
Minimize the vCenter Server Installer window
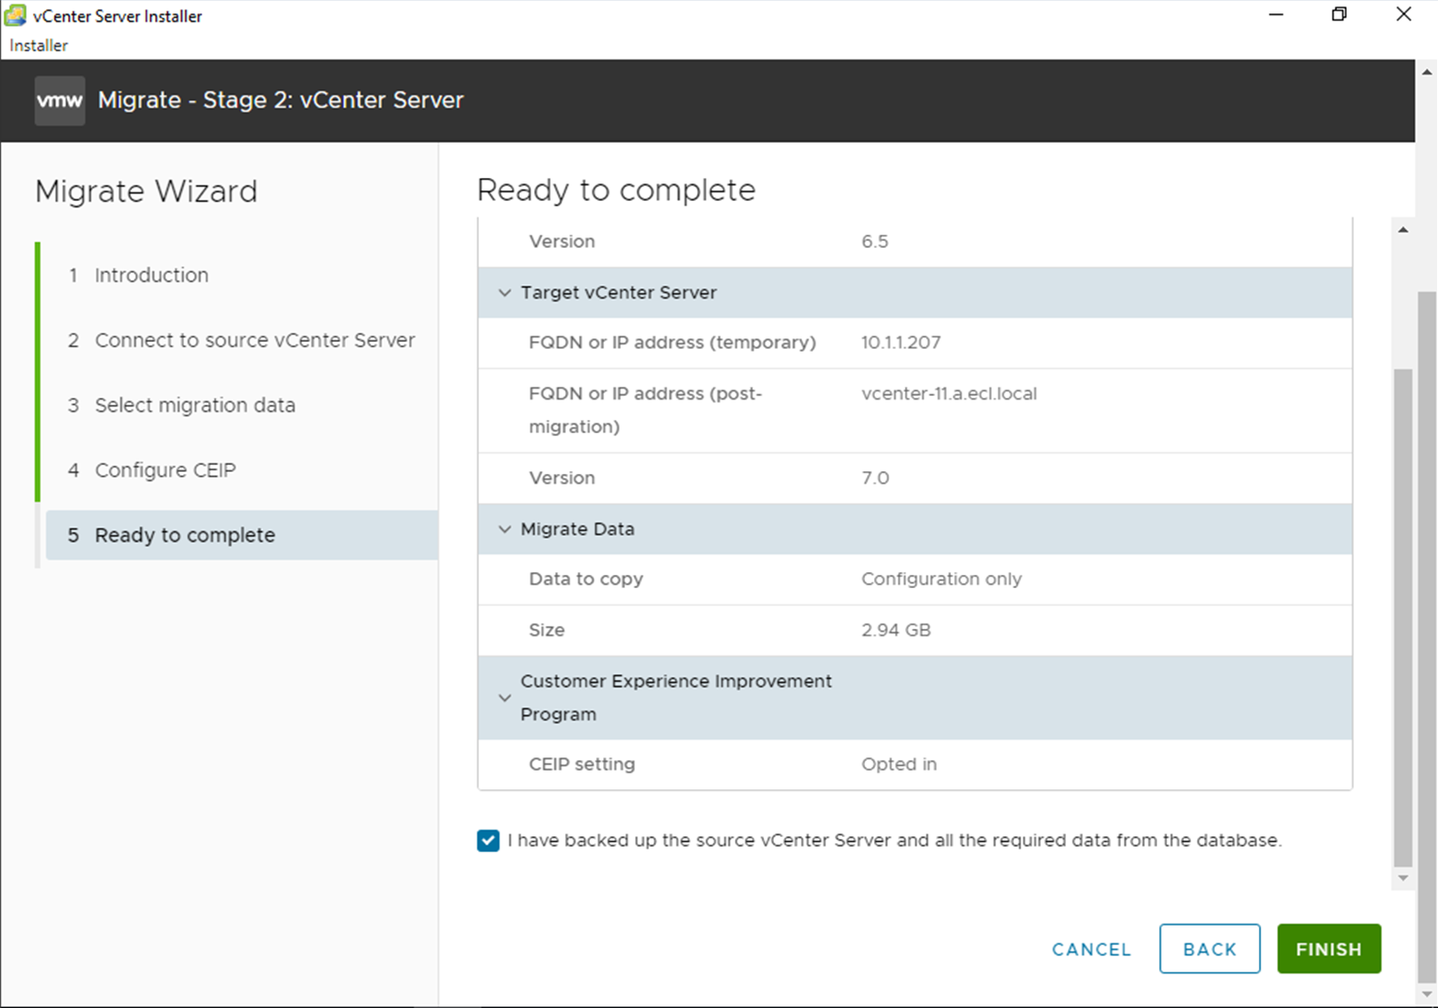point(1276,15)
